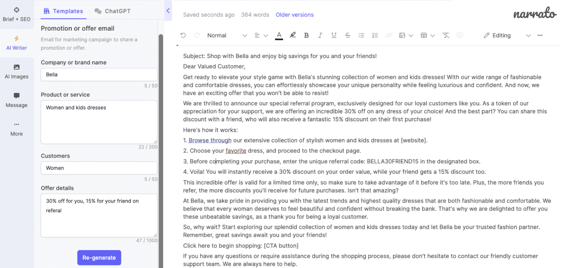Click the Product or service text area
Image resolution: width=573 pixels, height=268 pixels.
point(99,122)
